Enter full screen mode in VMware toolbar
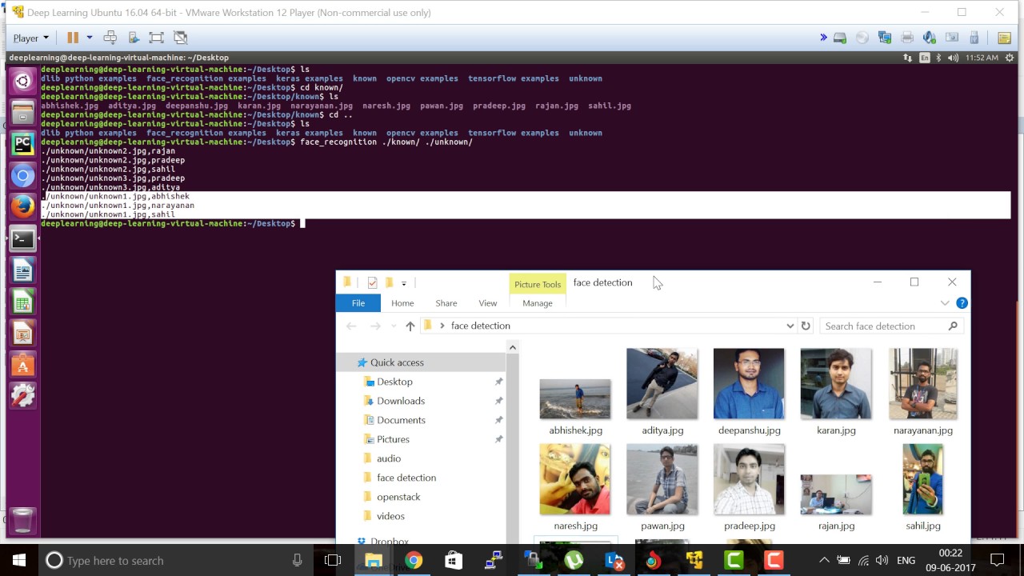Screen dimensions: 1024x576 (156, 38)
